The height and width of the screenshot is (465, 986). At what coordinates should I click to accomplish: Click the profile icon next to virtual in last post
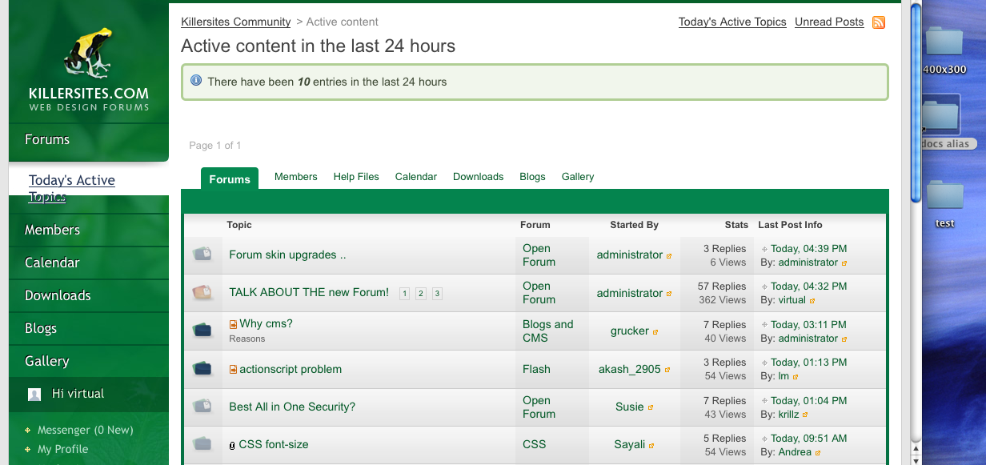(812, 301)
